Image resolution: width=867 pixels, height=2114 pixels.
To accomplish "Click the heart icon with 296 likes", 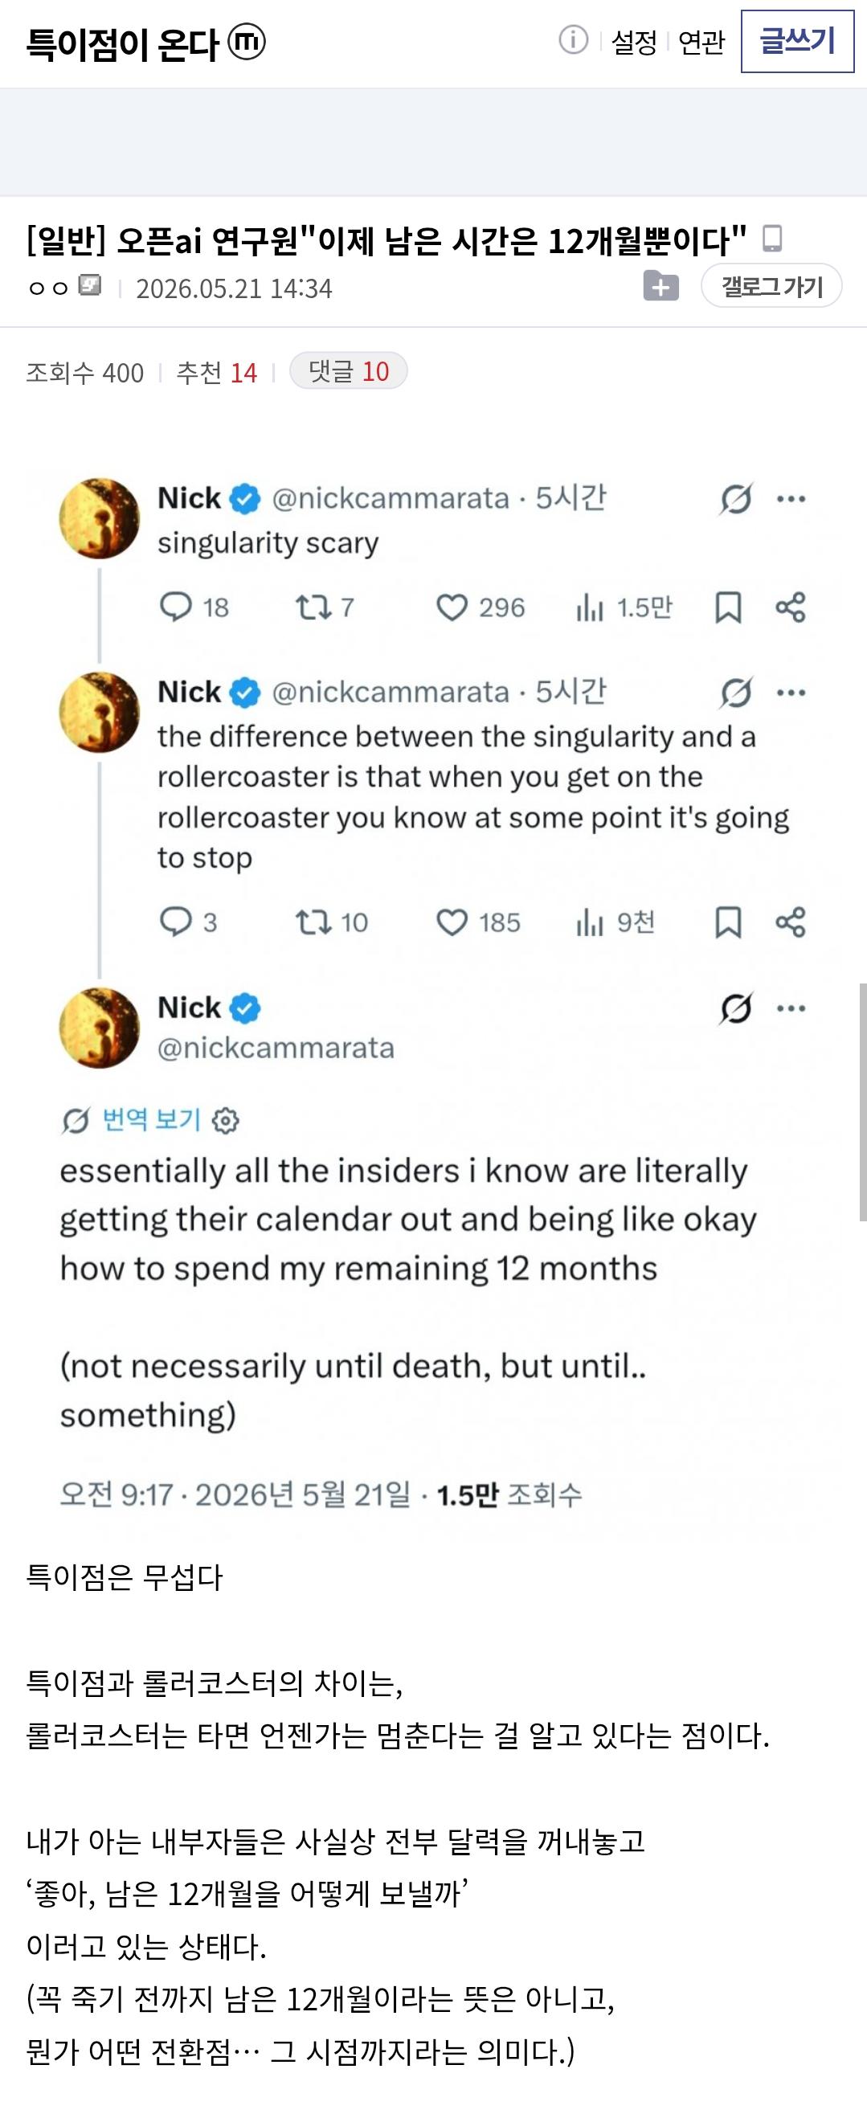I will click(x=452, y=607).
